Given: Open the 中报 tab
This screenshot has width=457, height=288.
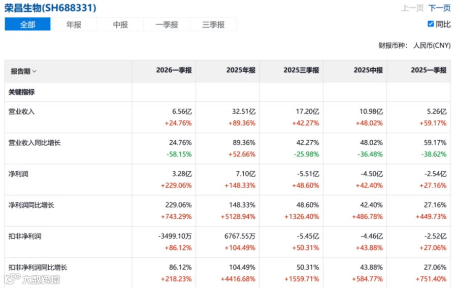Looking at the screenshot, I should 120,24.
